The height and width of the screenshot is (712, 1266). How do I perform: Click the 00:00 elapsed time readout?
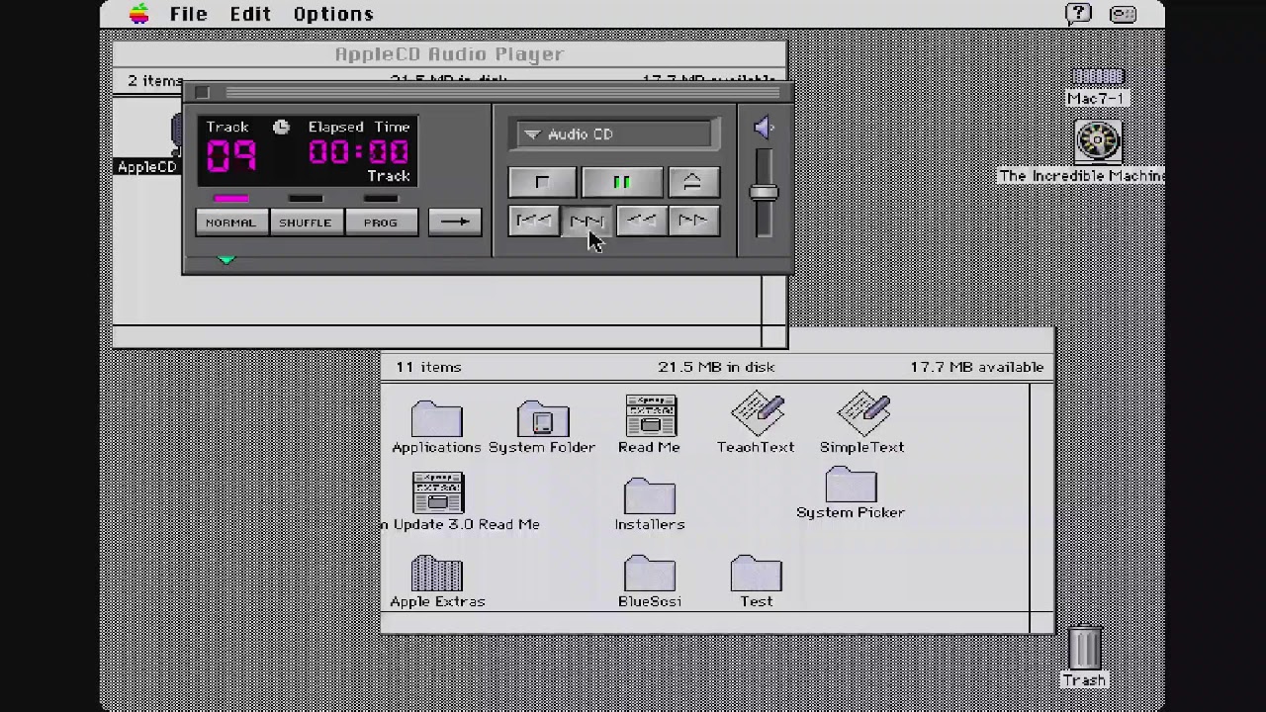(358, 152)
